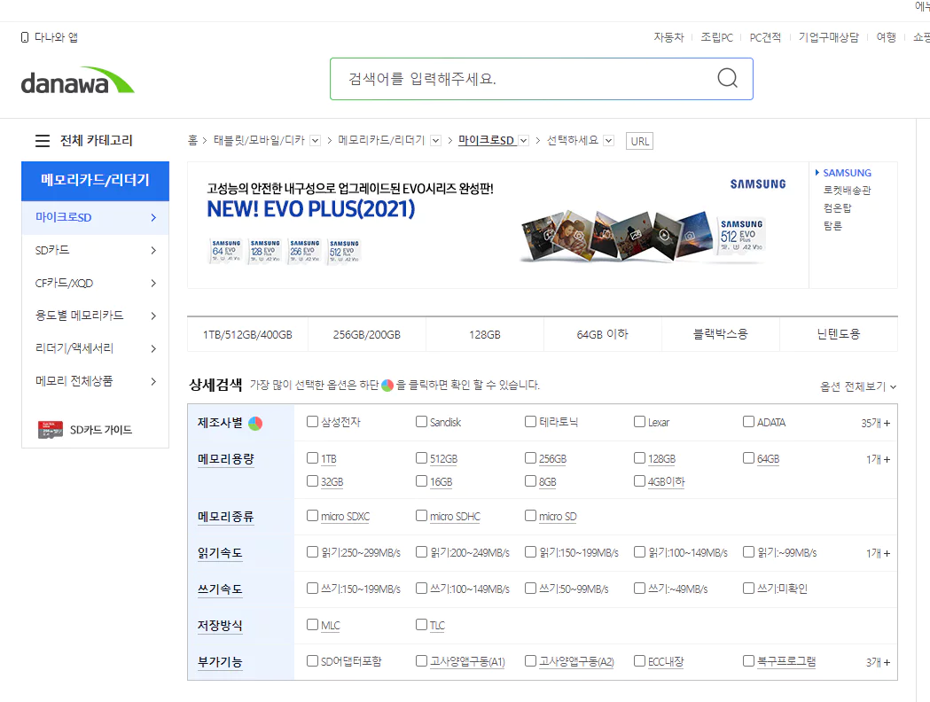Click the danawa logo
Viewport: 930px width, 702px height.
pos(78,81)
